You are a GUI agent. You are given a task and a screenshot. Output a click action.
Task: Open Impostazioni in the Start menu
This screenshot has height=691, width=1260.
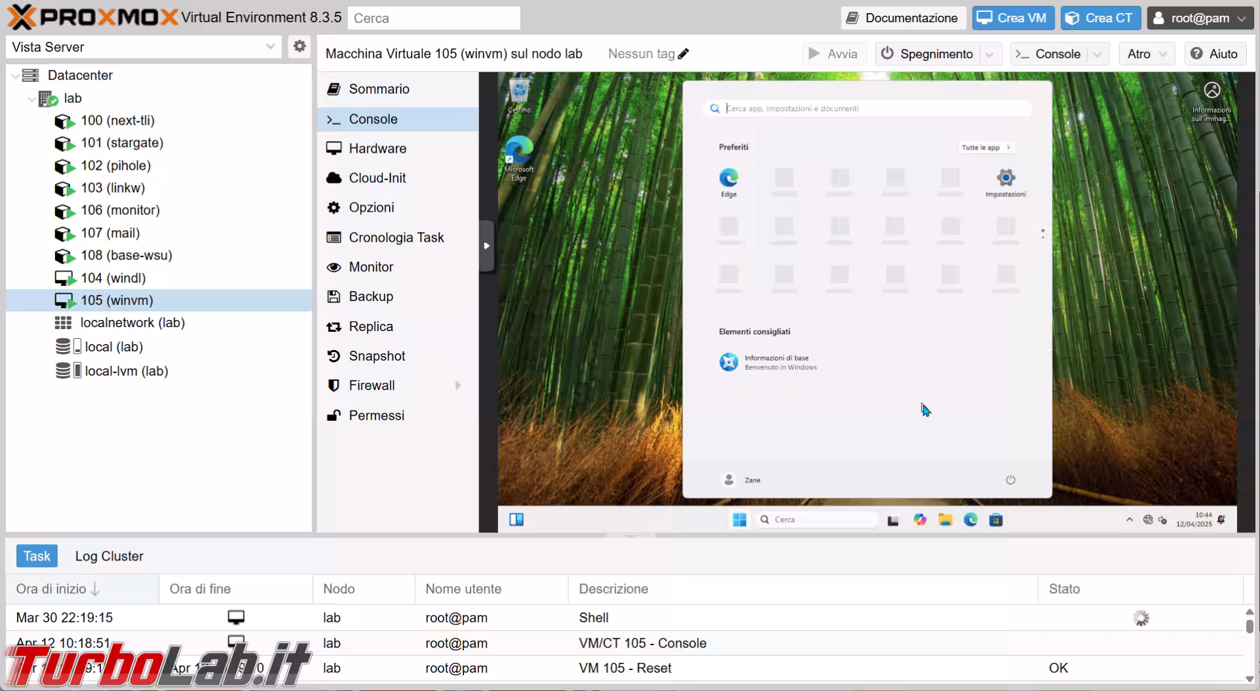[1005, 182]
